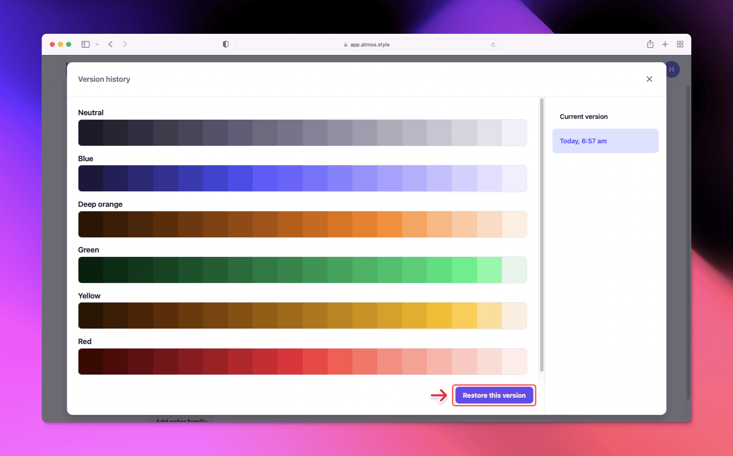
Task: Open a new tab with plus icon
Action: point(665,44)
